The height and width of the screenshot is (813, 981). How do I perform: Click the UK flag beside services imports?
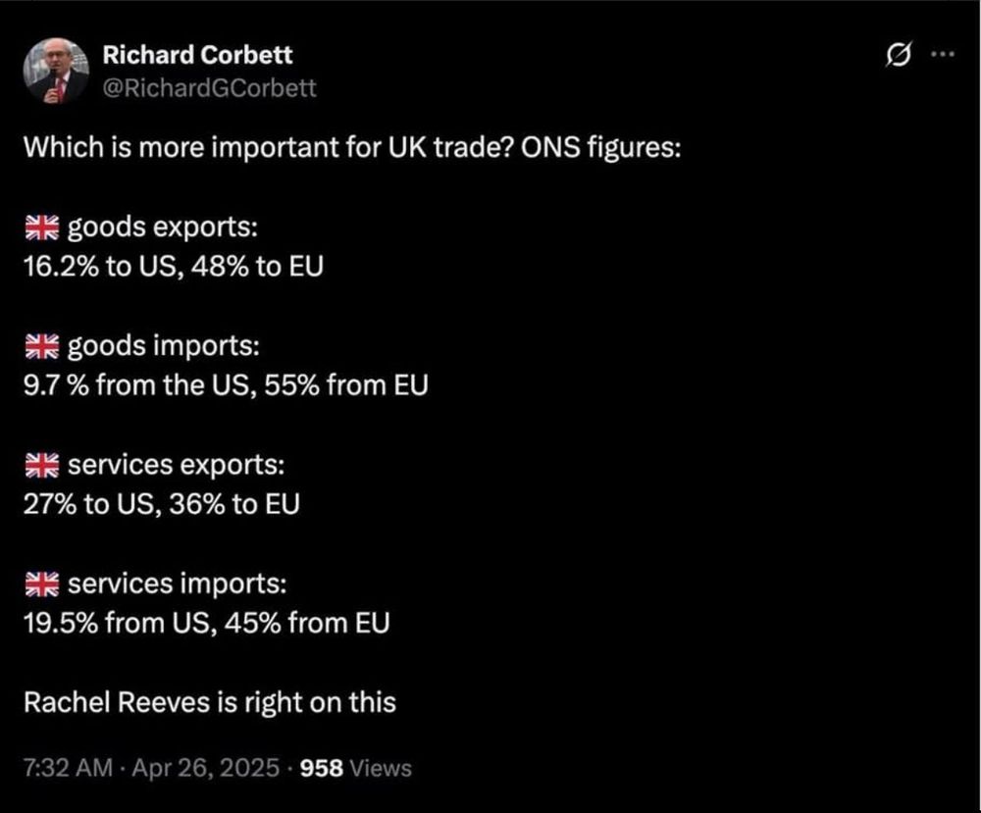point(42,584)
